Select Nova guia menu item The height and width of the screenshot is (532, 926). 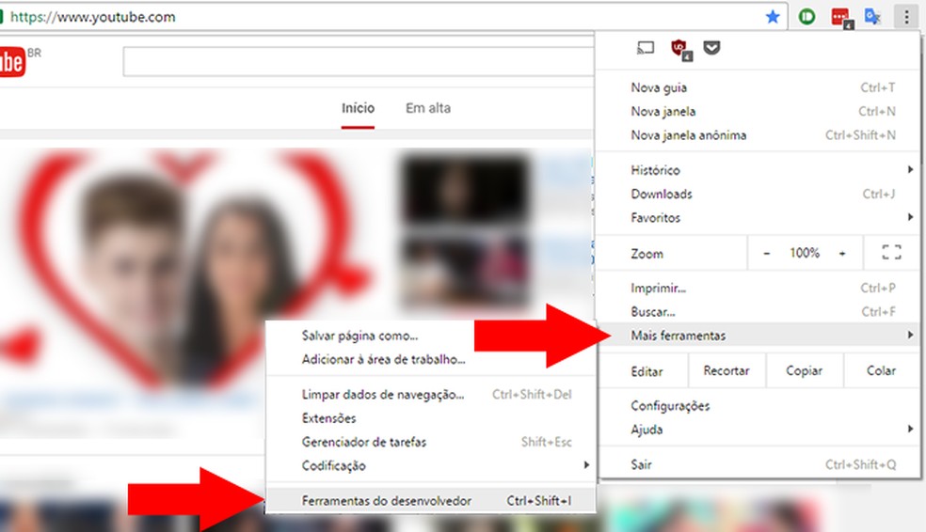[758, 87]
